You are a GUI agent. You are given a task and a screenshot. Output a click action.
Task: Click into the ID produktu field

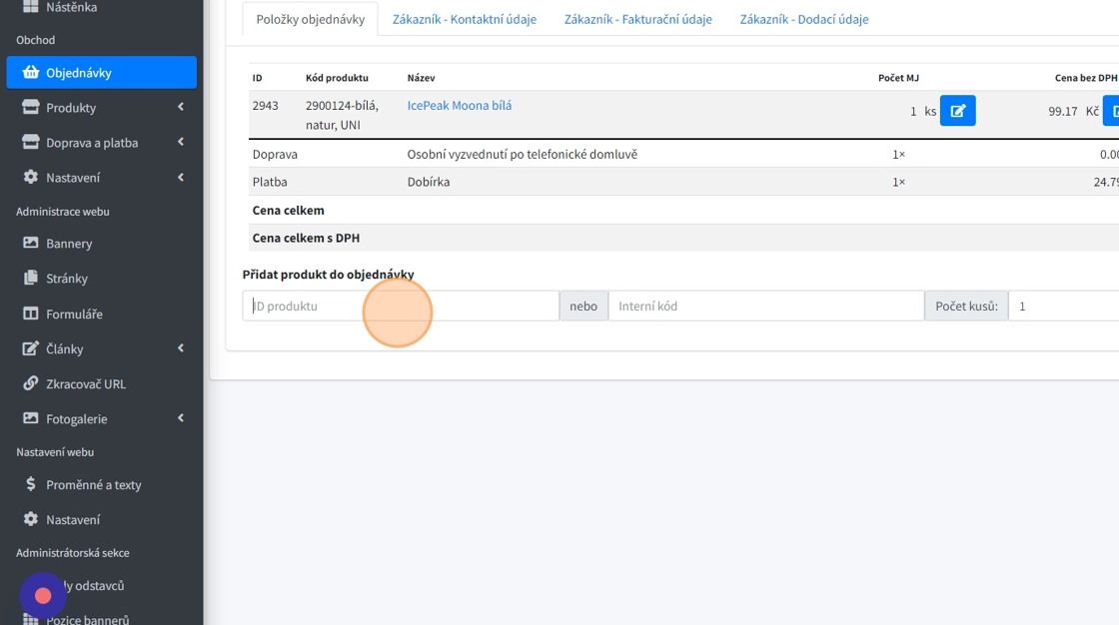click(400, 307)
